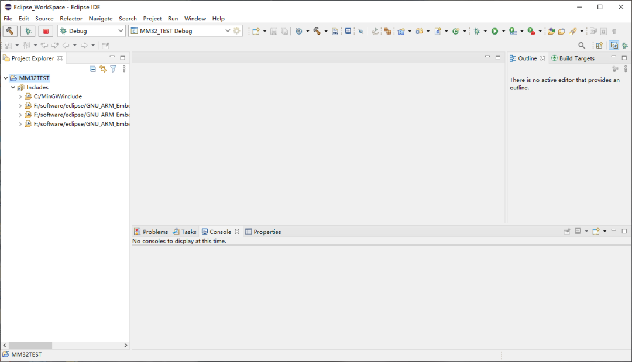Click the green Run play icon
Screen dimensions: 632x362
[494, 32]
